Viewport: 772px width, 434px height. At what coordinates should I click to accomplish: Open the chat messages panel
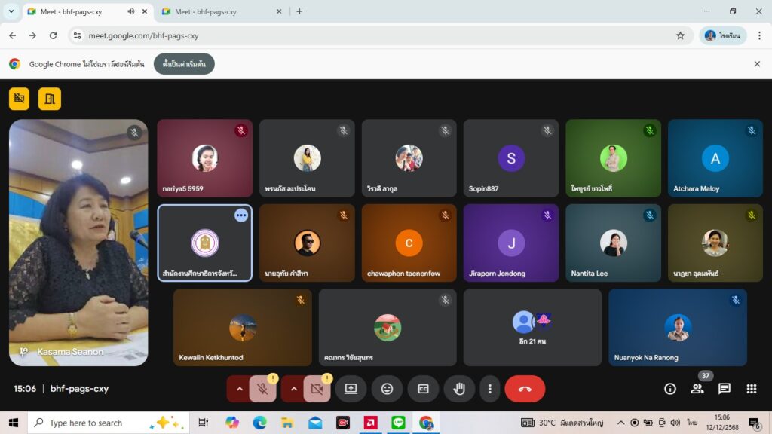coord(724,389)
